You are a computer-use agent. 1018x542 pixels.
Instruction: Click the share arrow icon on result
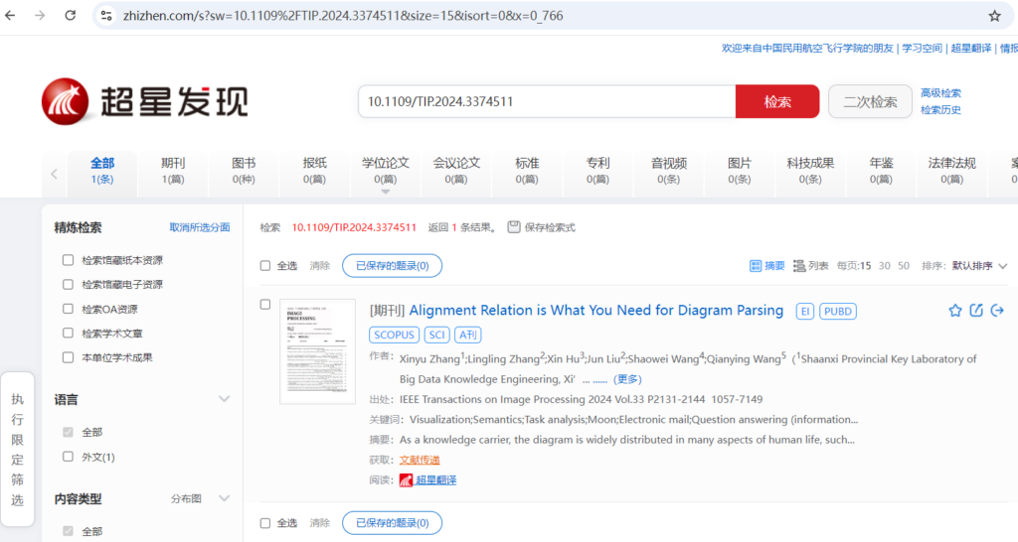997,311
